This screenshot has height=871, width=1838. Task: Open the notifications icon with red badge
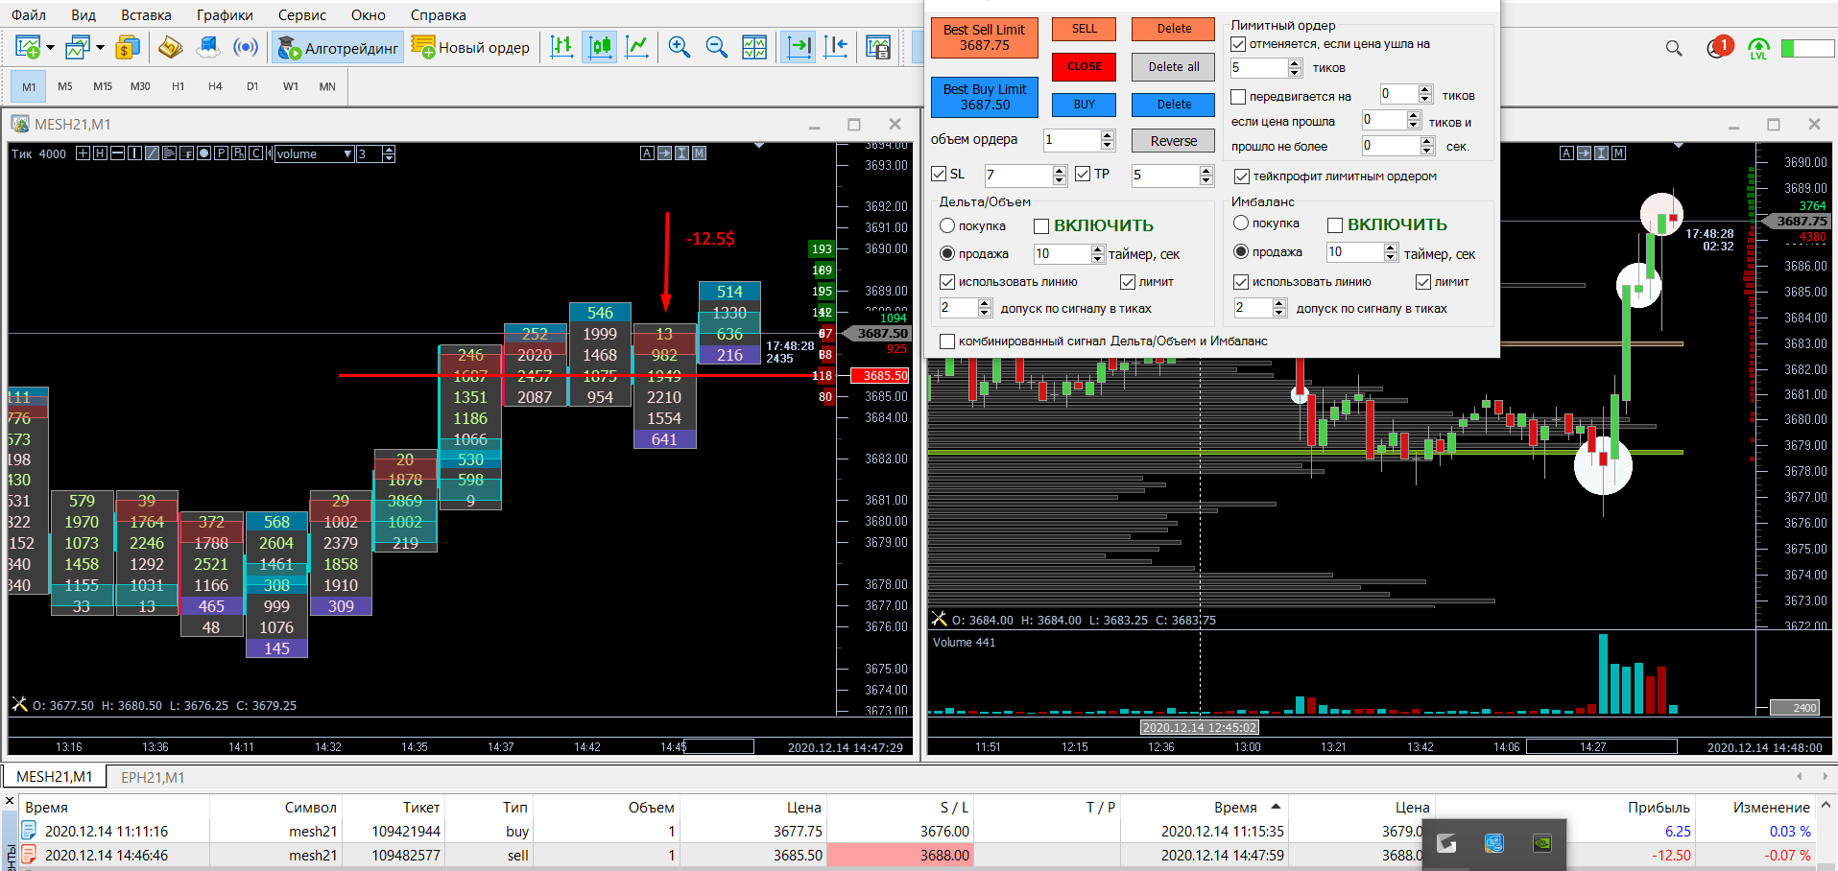(x=1719, y=47)
